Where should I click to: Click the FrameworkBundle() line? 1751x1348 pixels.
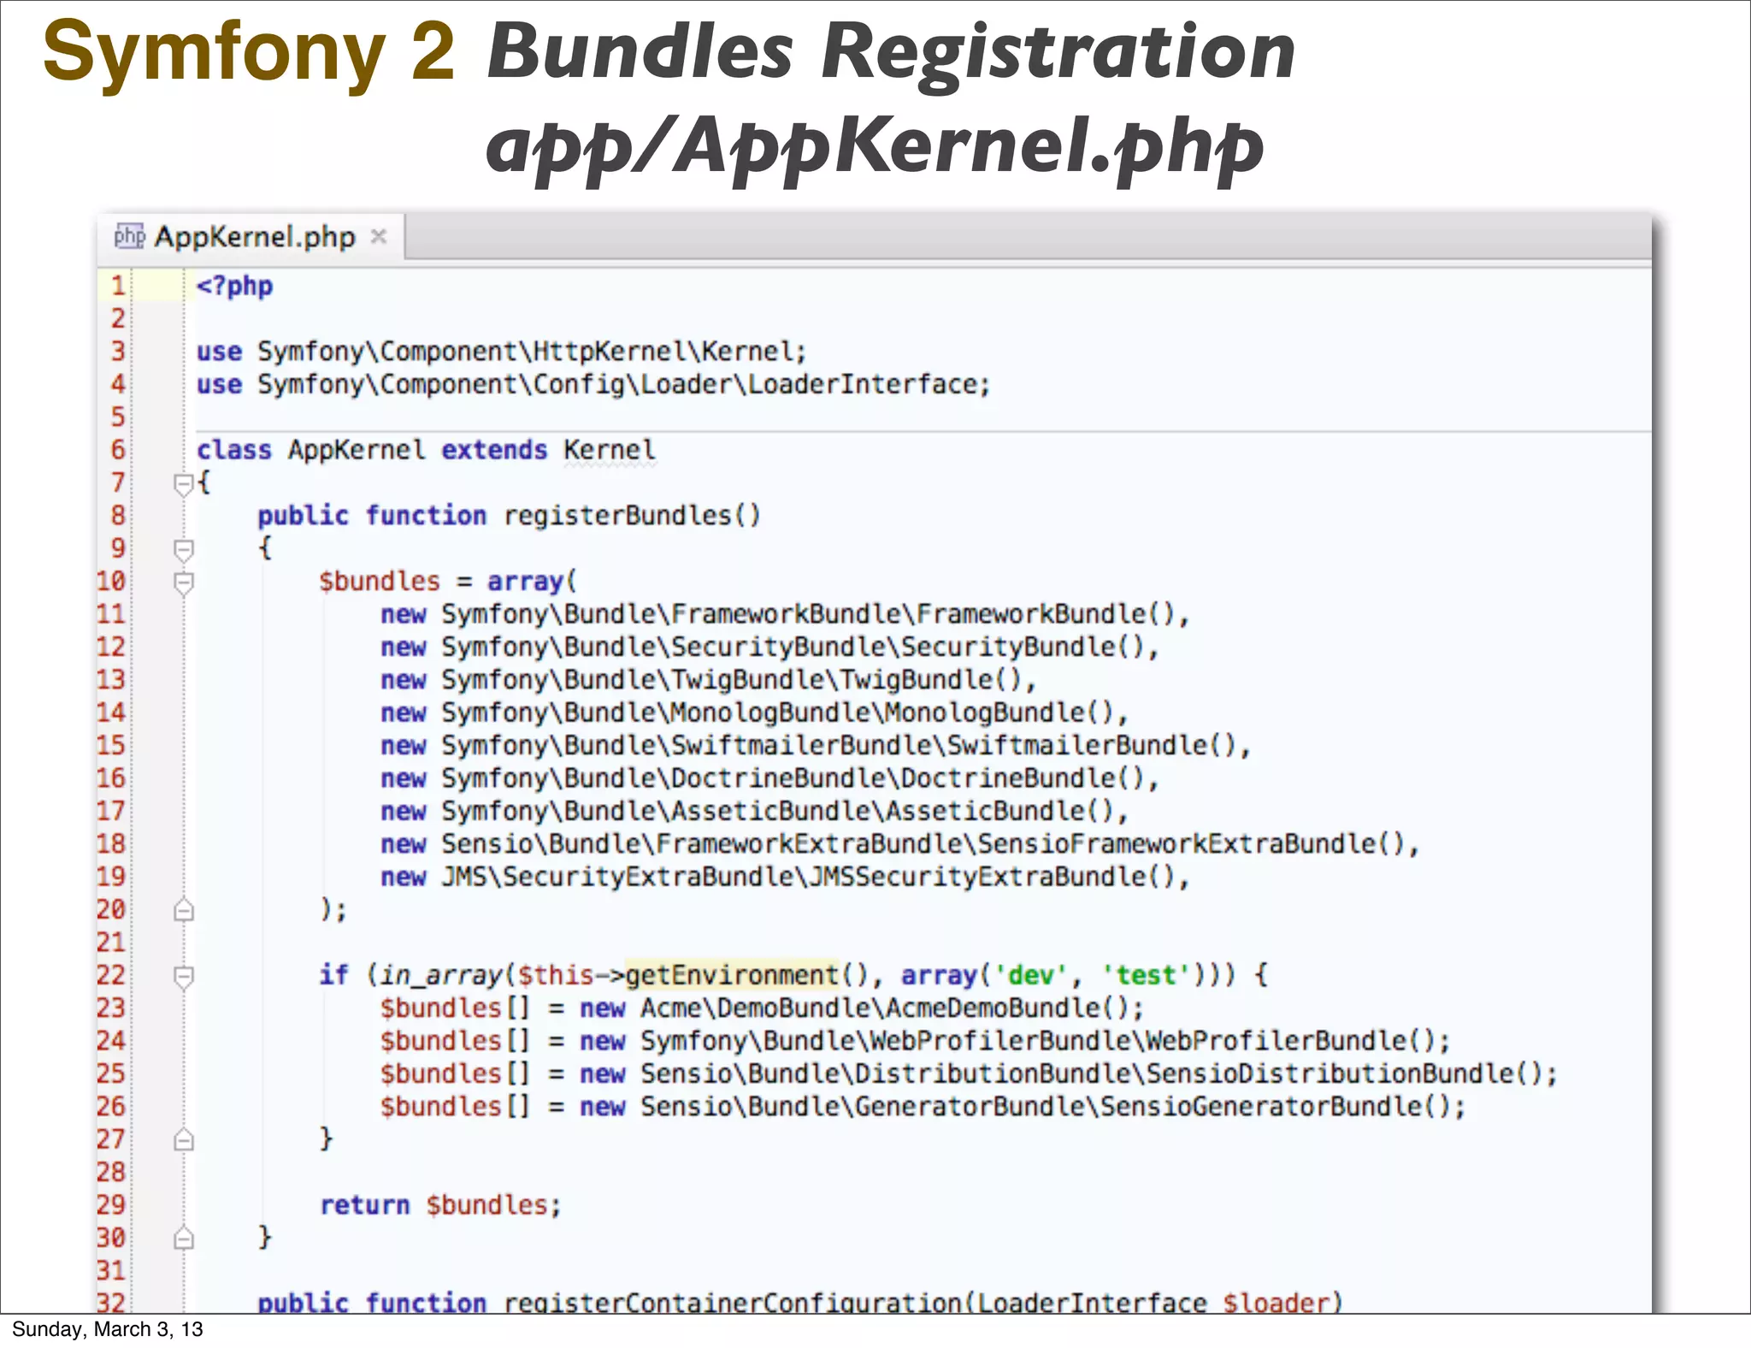(x=784, y=614)
